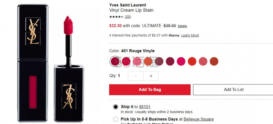Click the Add To List button
Screen dimensions: 273x124
click(233, 90)
